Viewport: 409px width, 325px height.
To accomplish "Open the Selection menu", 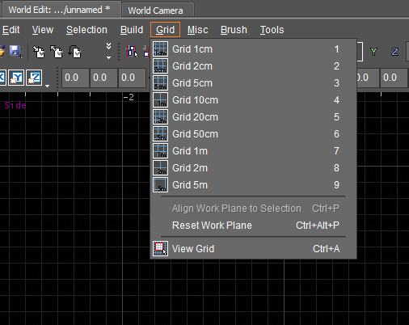I will pyautogui.click(x=86, y=30).
